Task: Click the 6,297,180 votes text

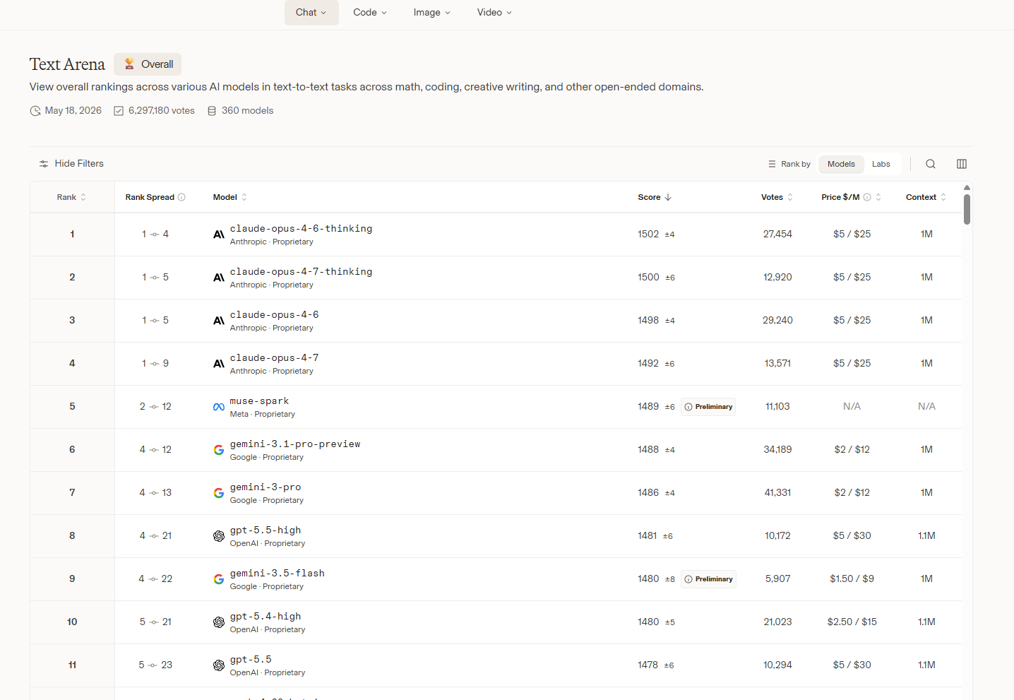Action: 162,111
